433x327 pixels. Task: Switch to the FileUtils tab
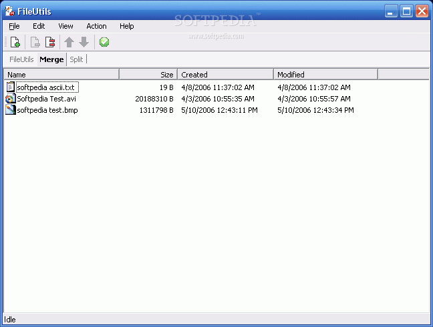coord(21,59)
